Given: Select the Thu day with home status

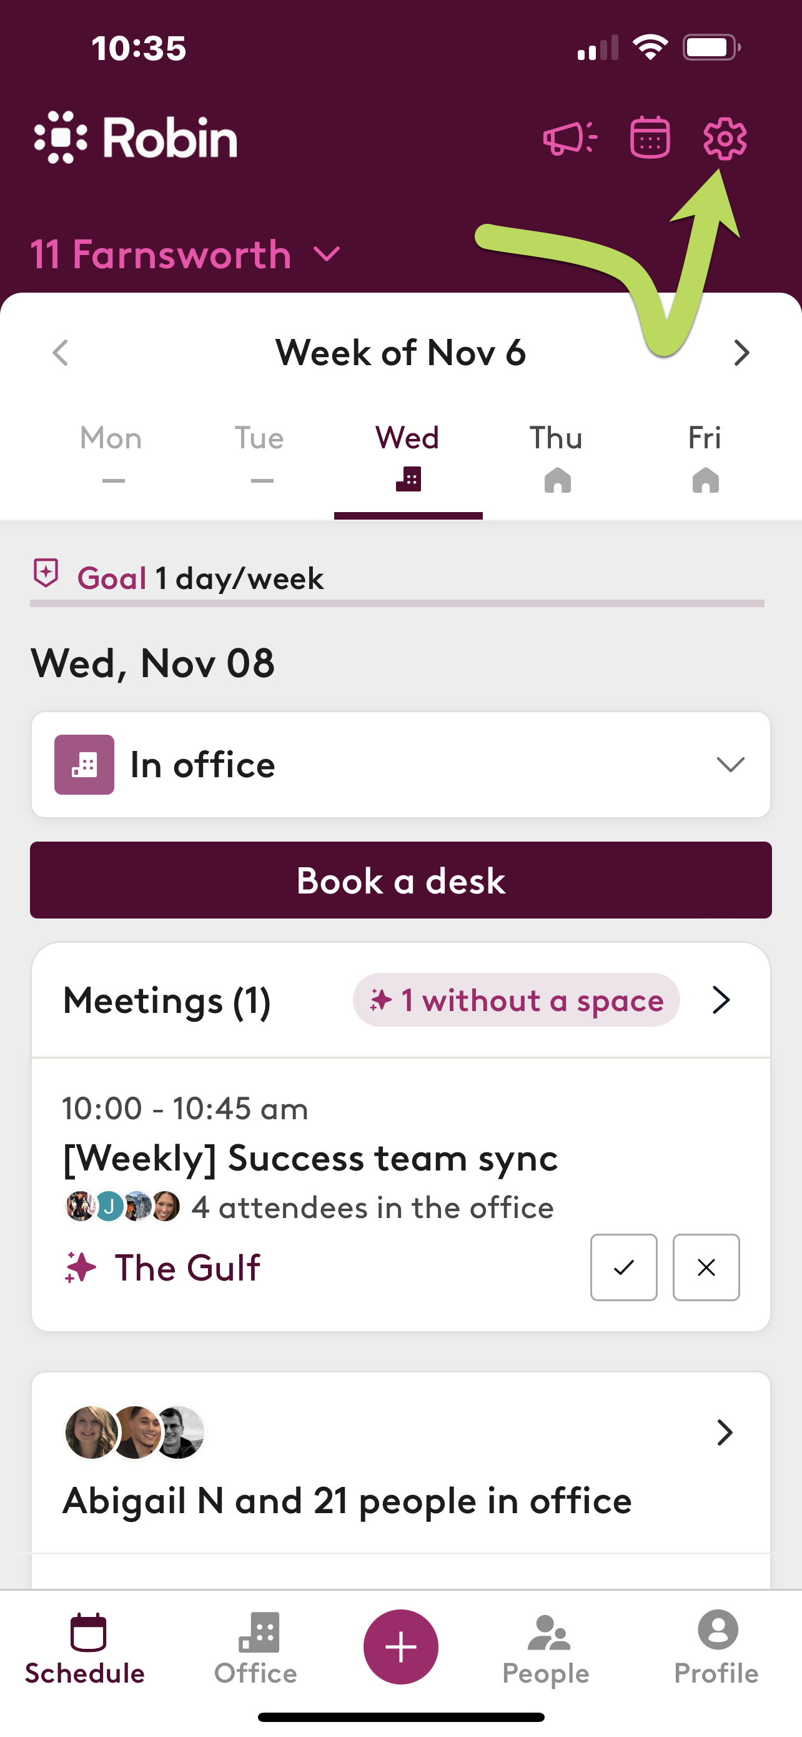Looking at the screenshot, I should [x=556, y=458].
